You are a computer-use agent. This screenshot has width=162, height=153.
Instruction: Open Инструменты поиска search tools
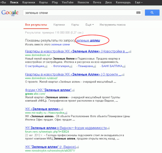click(112, 25)
